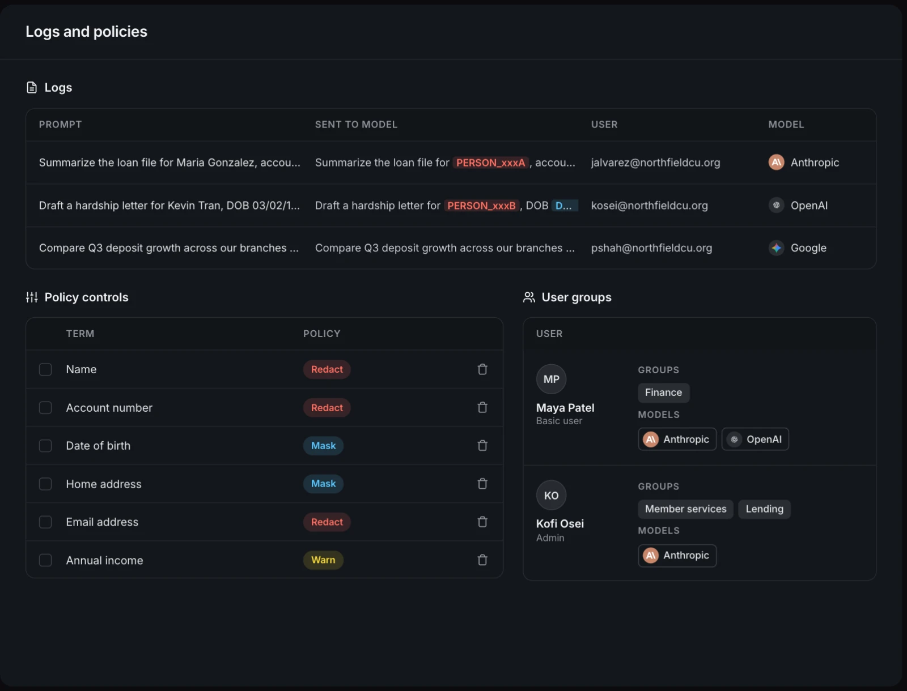Click the PERSON_xxxA redacted token
The image size is (907, 691).
click(490, 163)
